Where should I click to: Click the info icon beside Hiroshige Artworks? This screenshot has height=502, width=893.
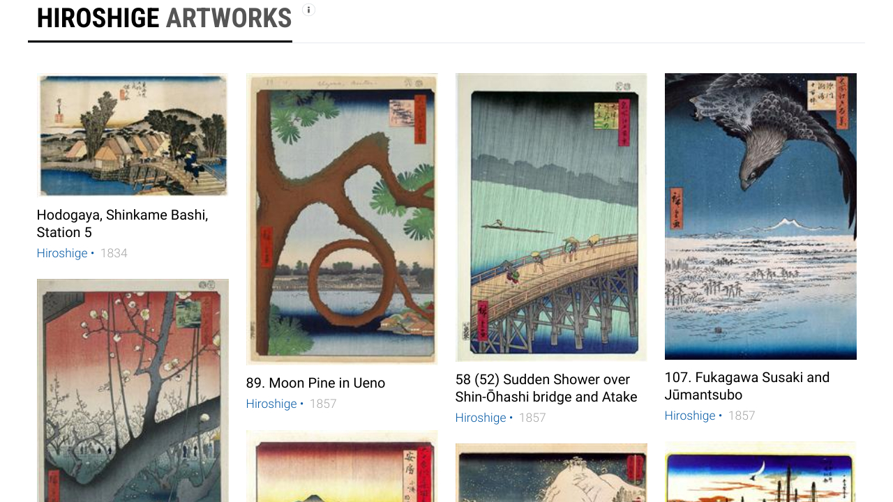click(x=308, y=10)
